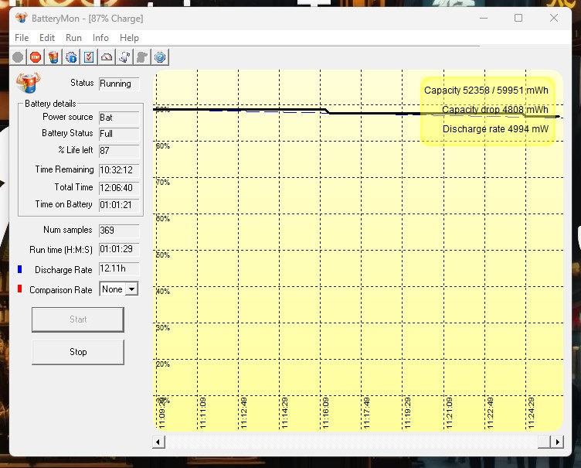The image size is (581, 468).
Task: Click the Run time value 01:01:29
Action: point(119,249)
